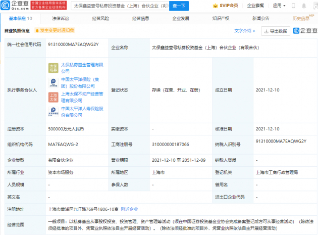This screenshot has width=318, height=235.
Task: Open the 文字介绍 dropdown
Action: coord(245,31)
